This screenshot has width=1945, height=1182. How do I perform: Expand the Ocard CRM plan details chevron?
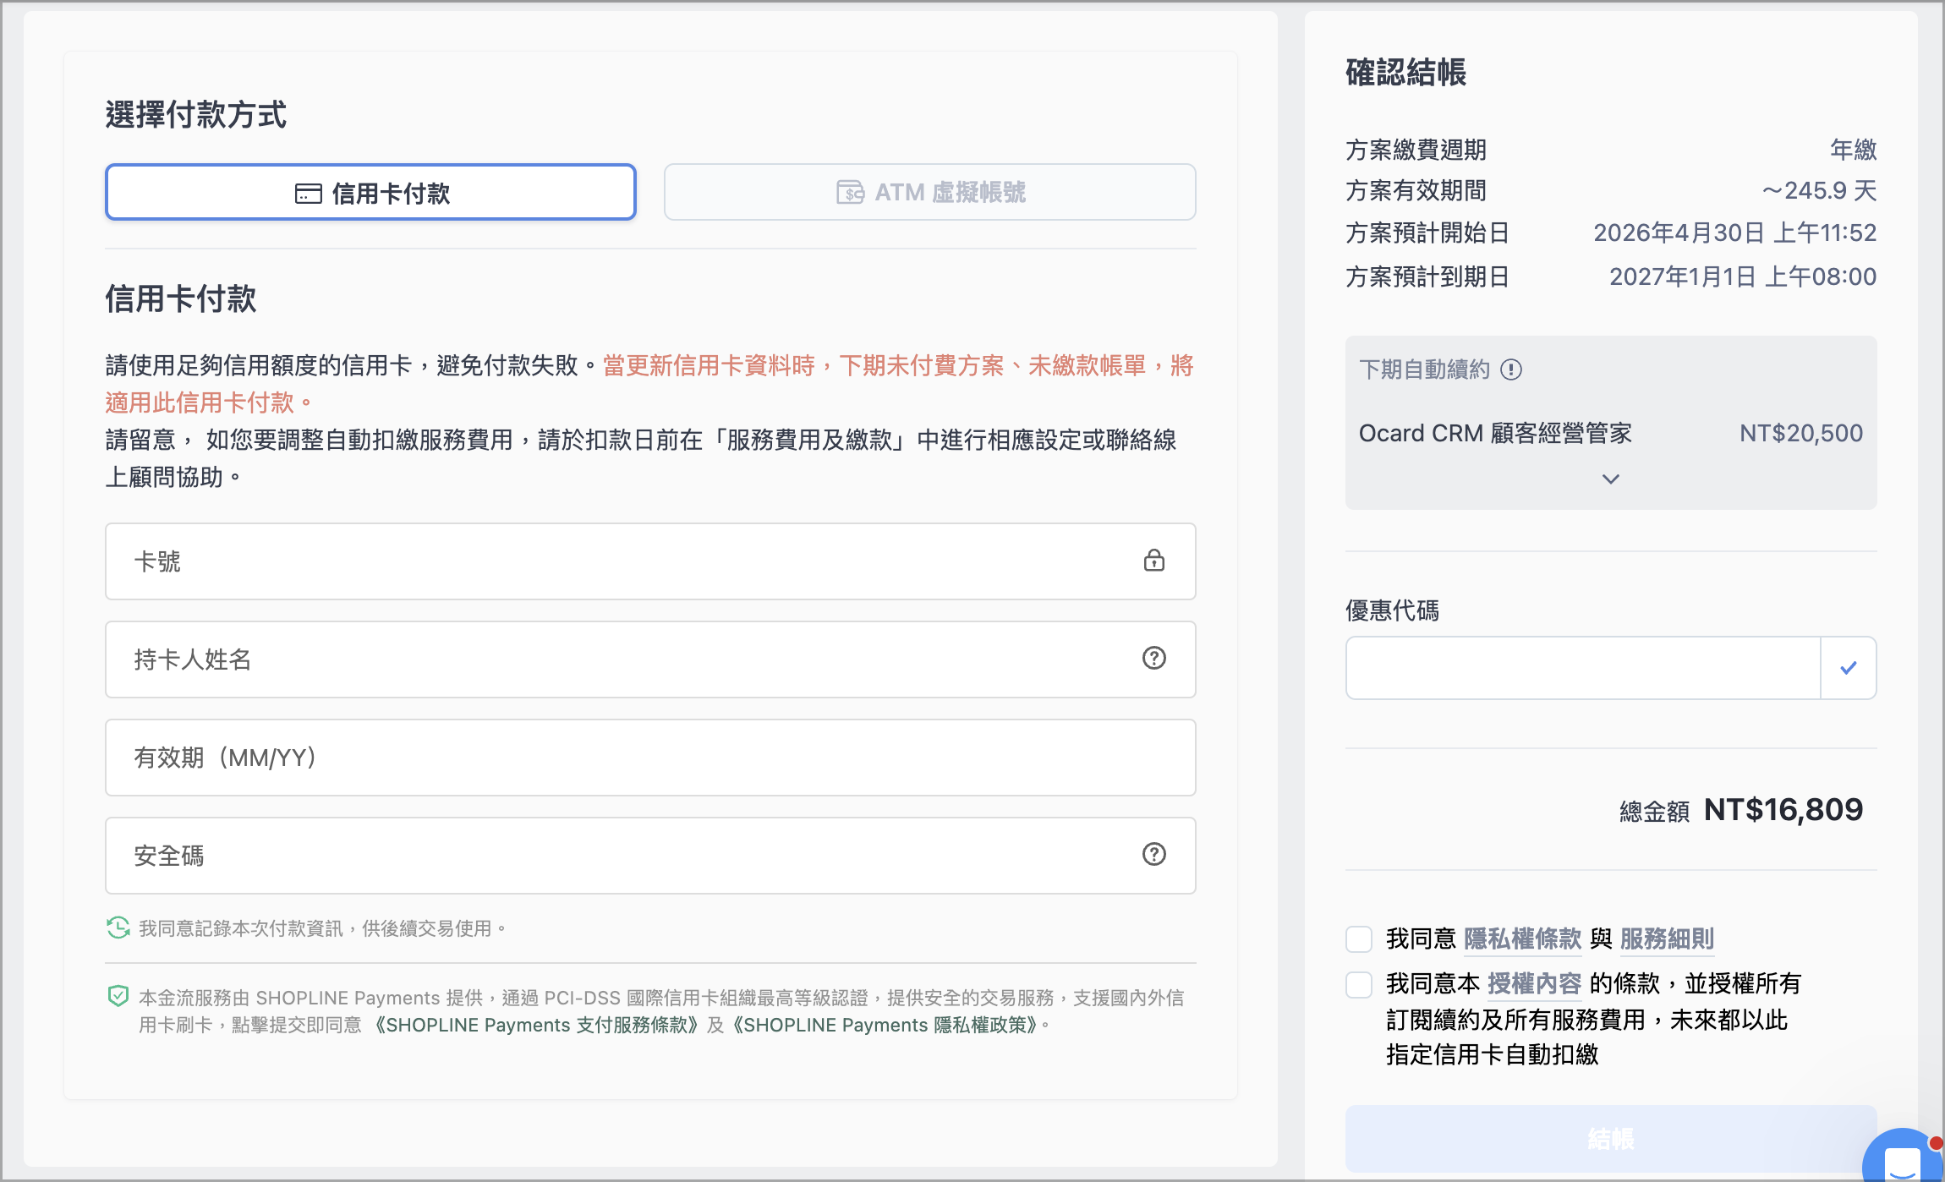(x=1611, y=479)
